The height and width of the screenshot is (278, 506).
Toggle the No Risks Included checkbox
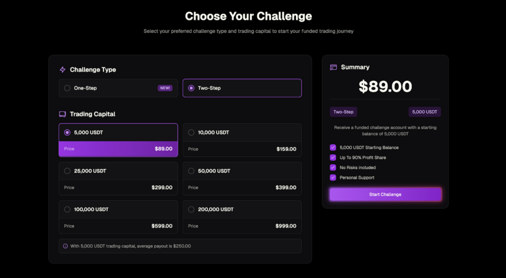pos(333,167)
